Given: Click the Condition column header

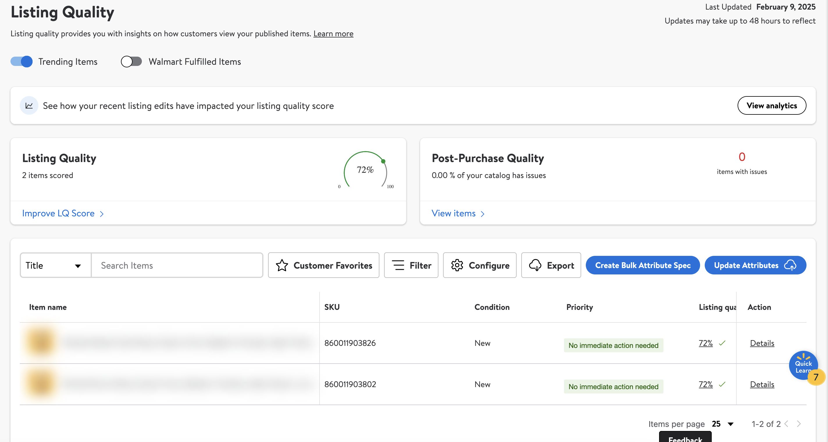Looking at the screenshot, I should (x=492, y=307).
